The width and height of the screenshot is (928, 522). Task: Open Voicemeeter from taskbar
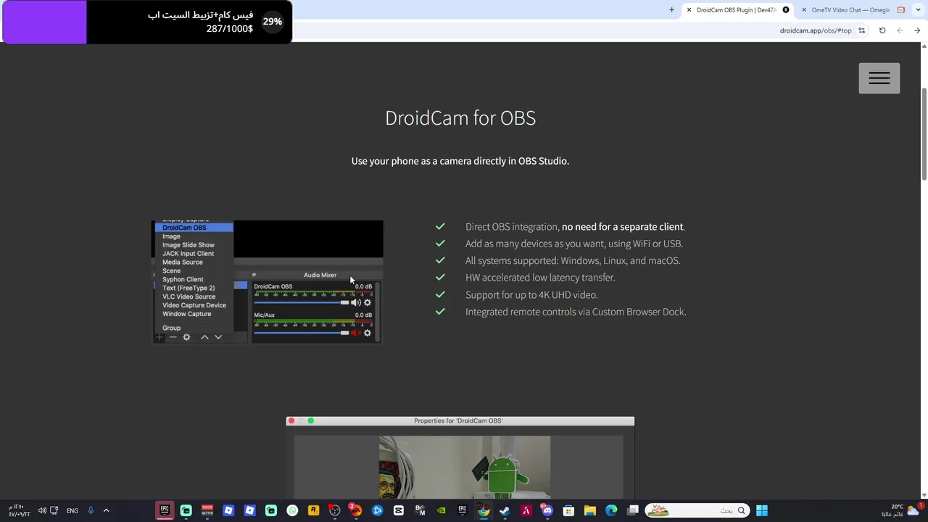coord(207,510)
